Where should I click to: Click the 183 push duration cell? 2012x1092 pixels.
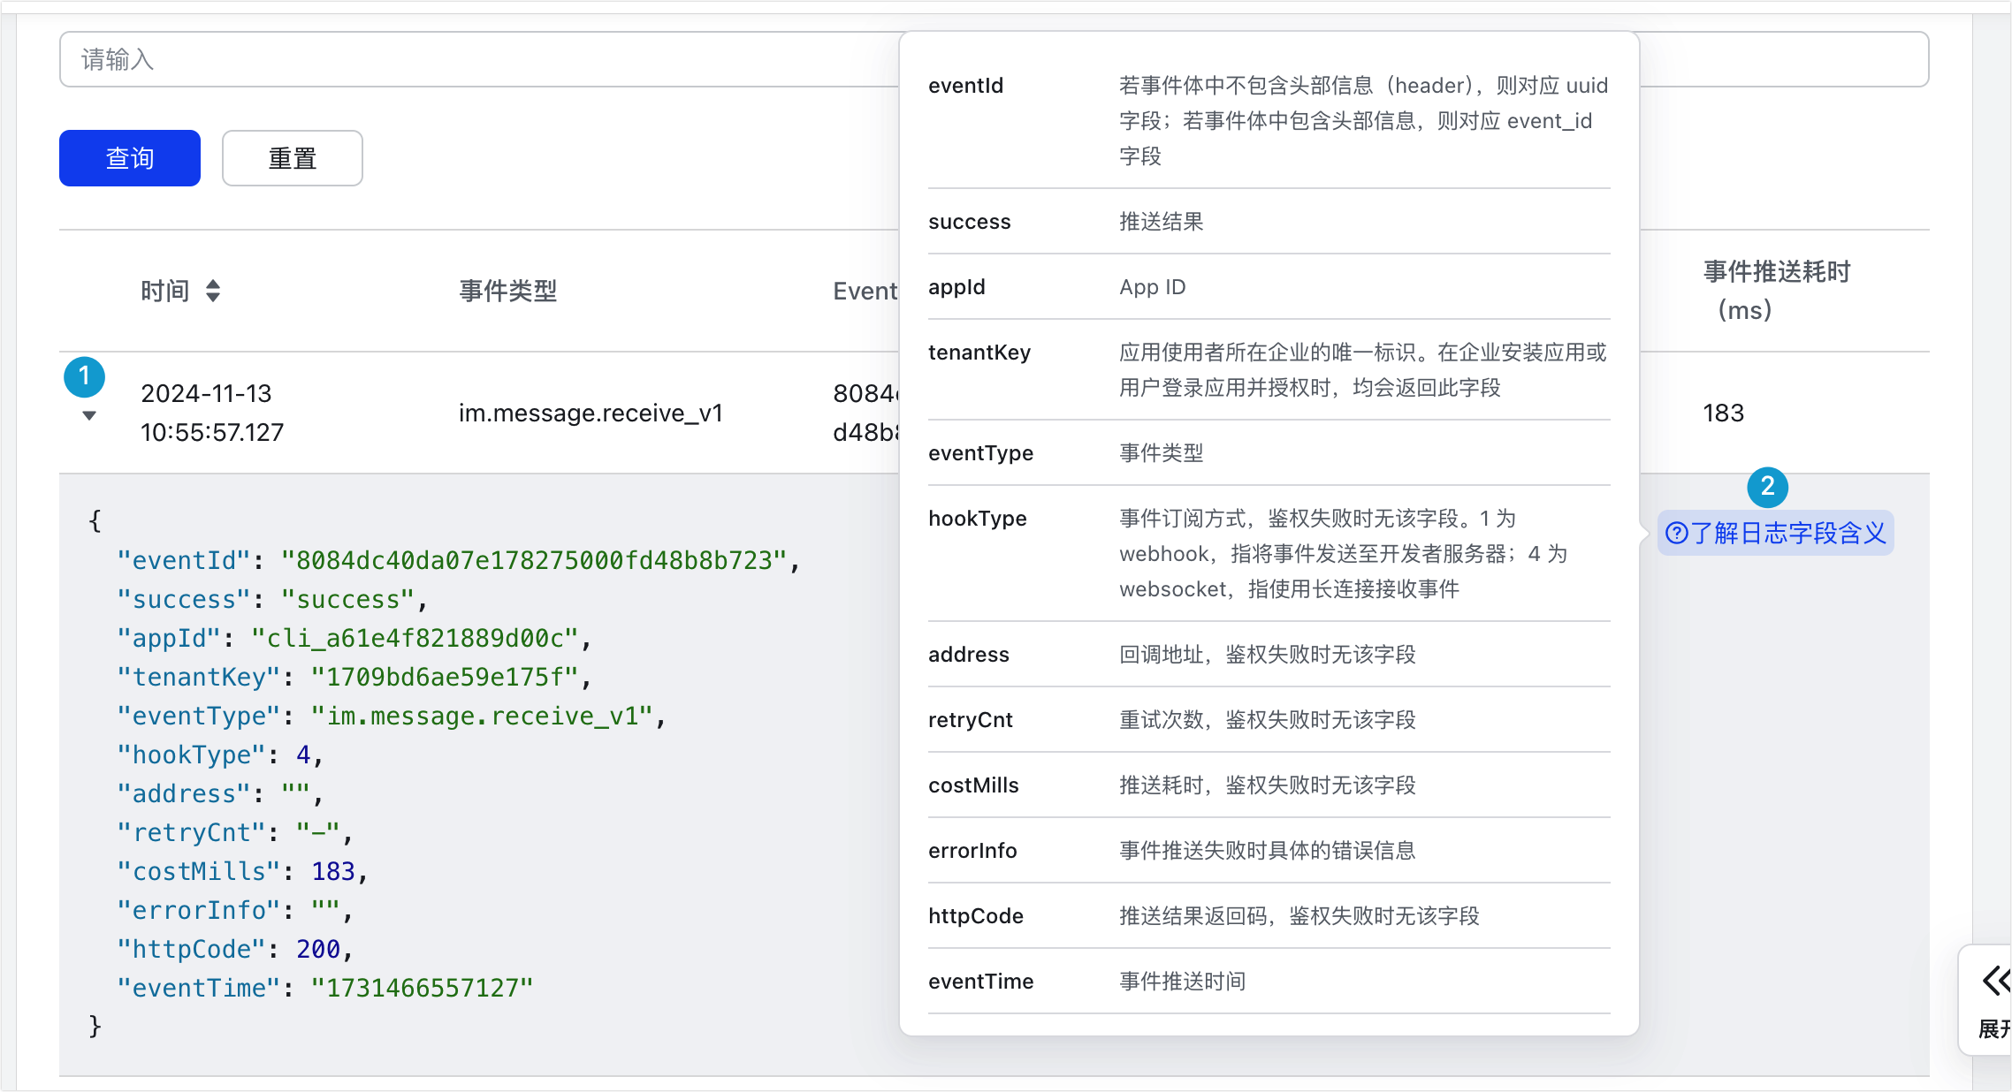coord(1723,413)
